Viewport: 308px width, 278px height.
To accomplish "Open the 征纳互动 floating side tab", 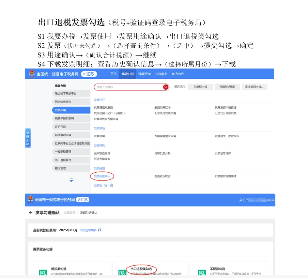I will [28, 138].
